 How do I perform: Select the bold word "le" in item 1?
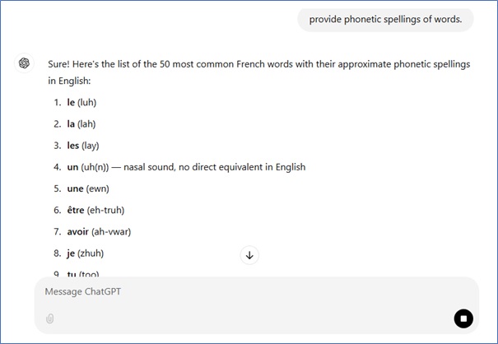pos(71,102)
